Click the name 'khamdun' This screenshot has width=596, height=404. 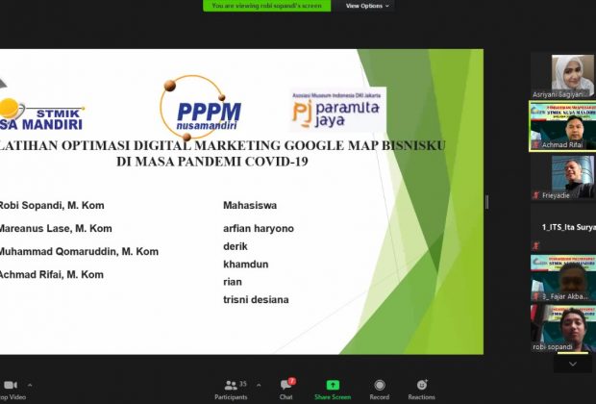[x=245, y=264]
